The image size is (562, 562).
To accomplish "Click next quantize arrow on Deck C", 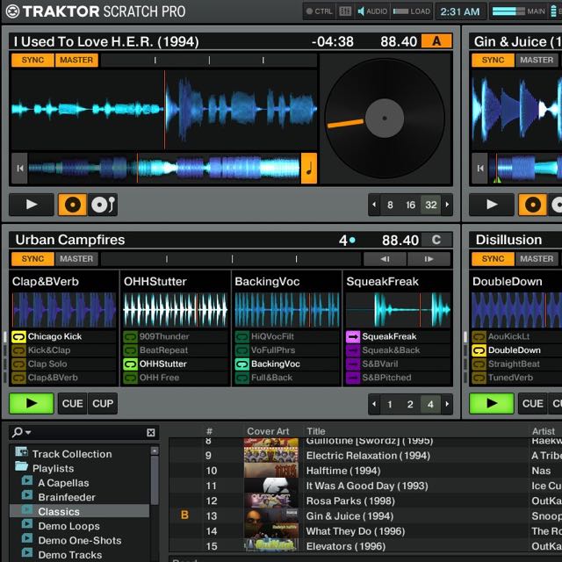I will tap(447, 404).
